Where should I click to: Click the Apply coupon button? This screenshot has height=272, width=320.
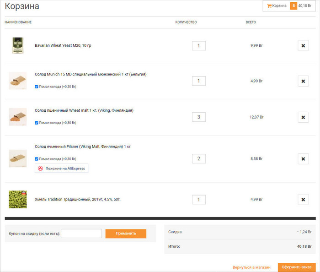pos(126,234)
